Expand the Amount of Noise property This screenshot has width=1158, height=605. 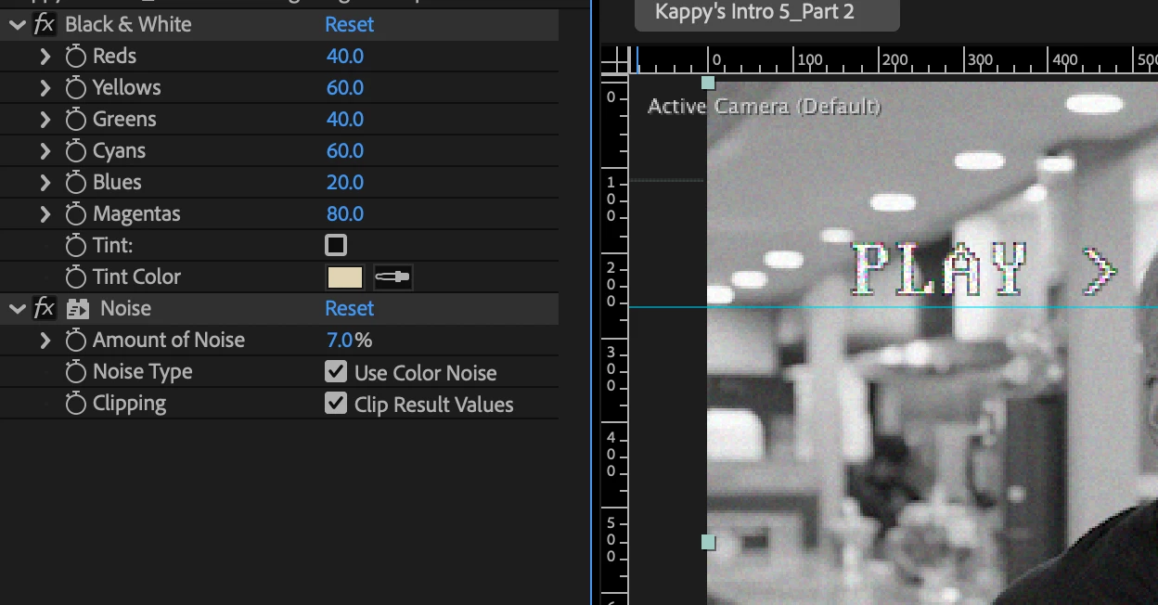click(x=45, y=341)
